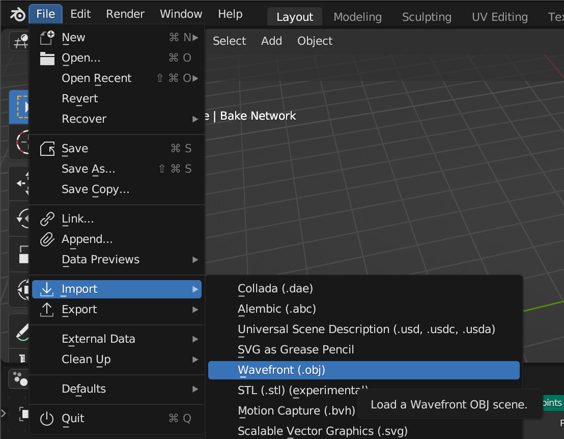Click the Import download-arrow icon
The image size is (564, 439).
click(47, 289)
